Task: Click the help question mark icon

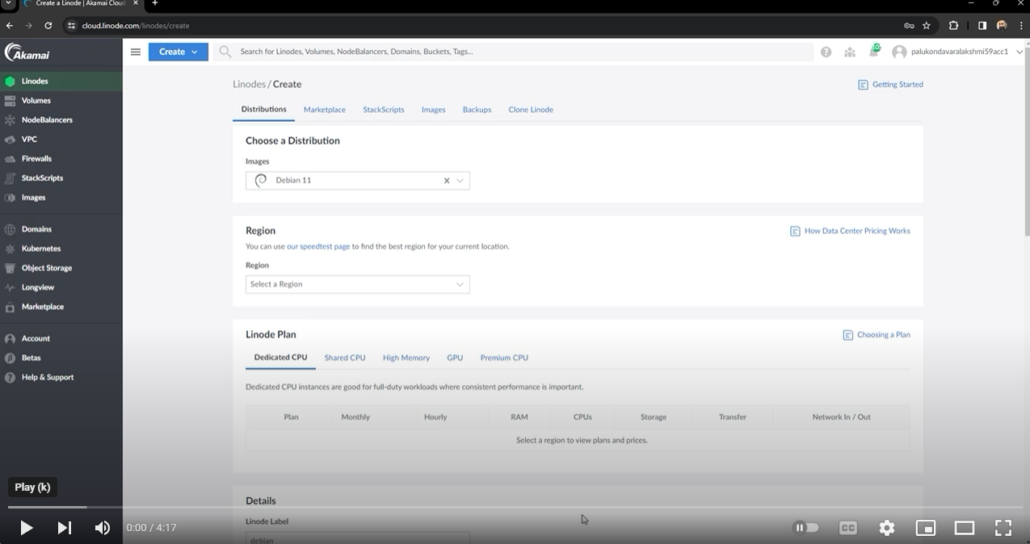Action: pos(826,52)
